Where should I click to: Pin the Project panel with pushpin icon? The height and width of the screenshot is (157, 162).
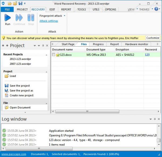click(x=43, y=46)
